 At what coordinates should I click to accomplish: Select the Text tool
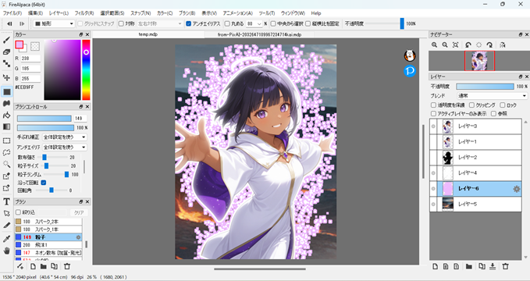pyautogui.click(x=6, y=202)
